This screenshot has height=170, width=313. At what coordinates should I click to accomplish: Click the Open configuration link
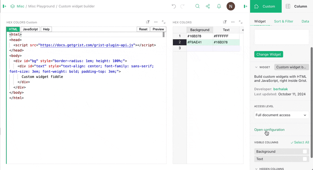tap(269, 130)
